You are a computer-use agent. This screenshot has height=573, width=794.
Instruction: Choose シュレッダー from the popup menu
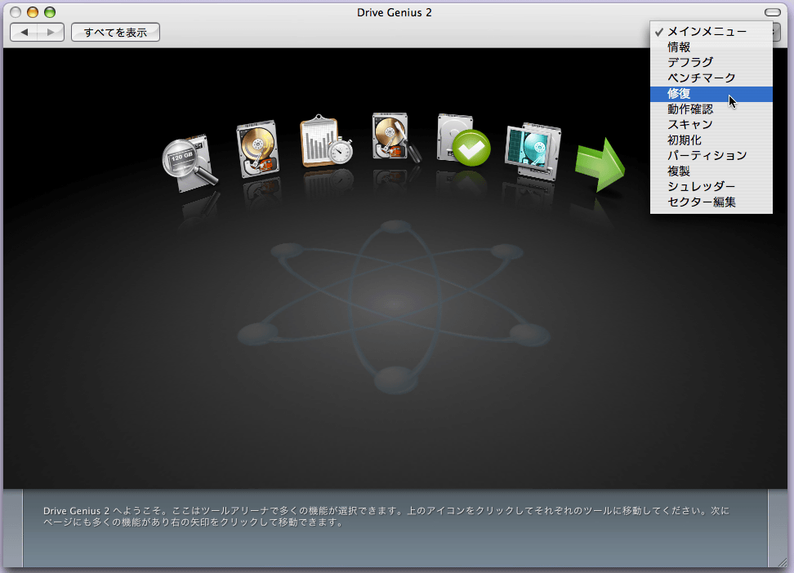tap(711, 186)
